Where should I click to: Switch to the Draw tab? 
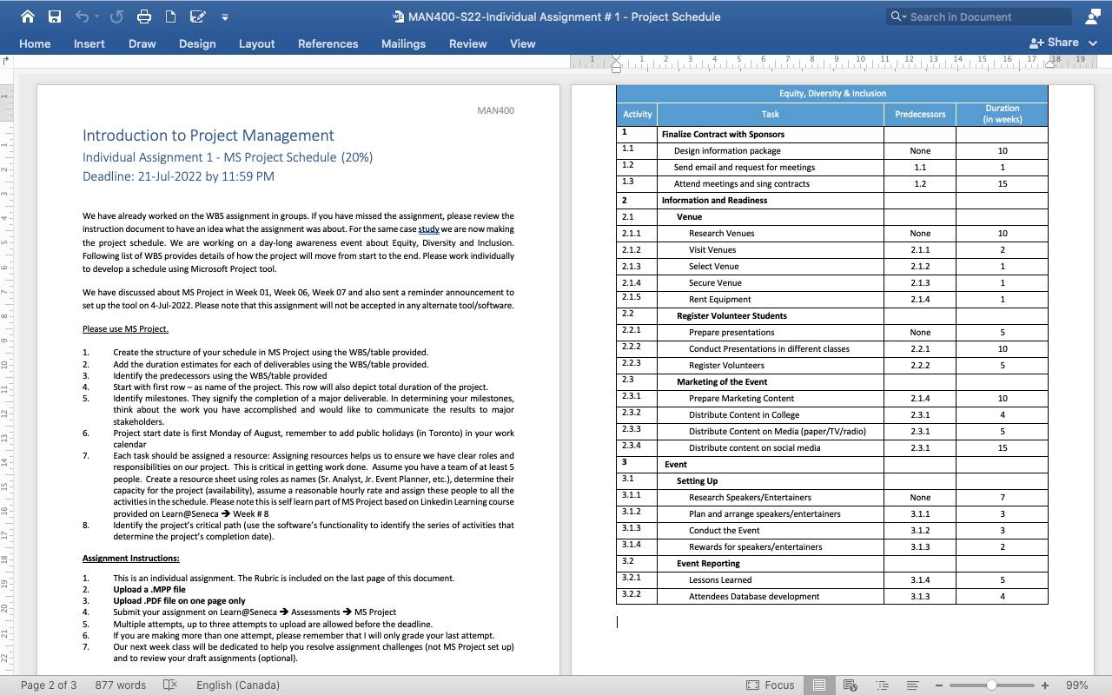(142, 43)
